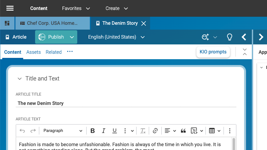
Task: Open the English (United States) language dropdown
Action: pos(116,37)
